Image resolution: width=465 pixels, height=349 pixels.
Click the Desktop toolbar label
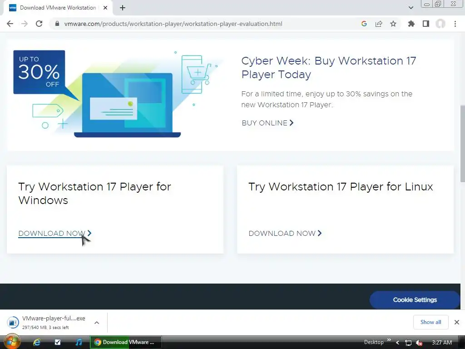point(374,342)
